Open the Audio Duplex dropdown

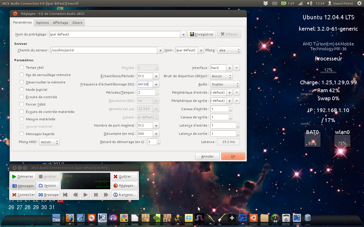225,84
